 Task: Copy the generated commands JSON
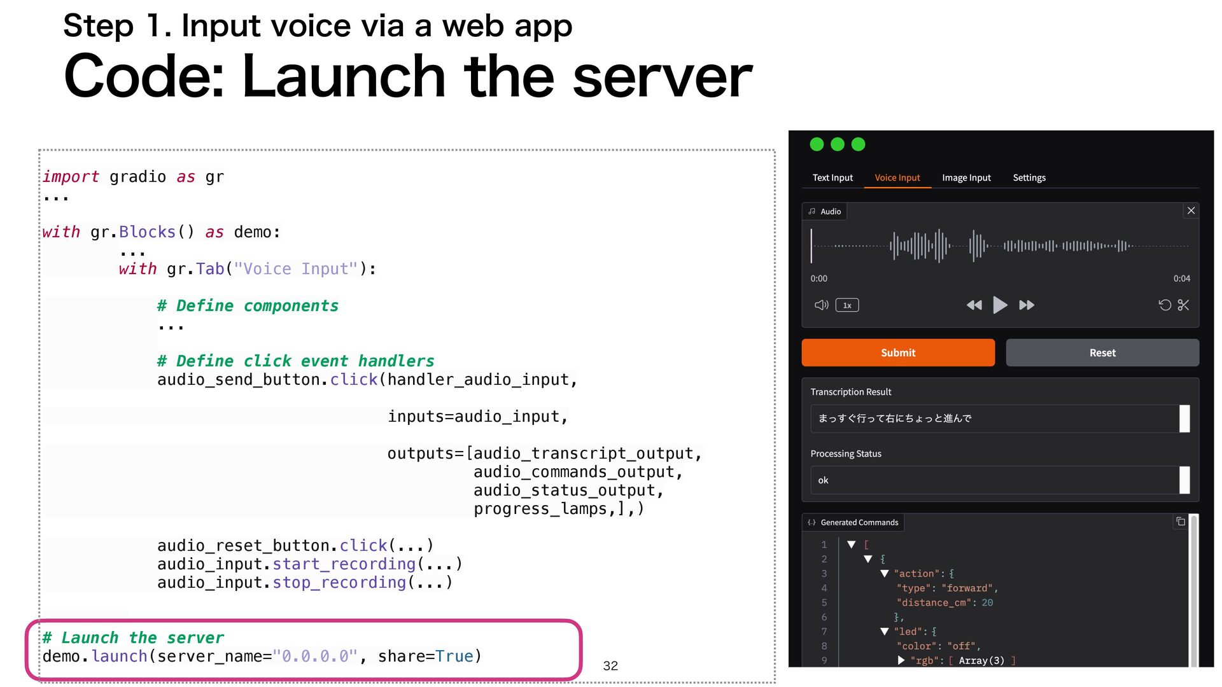pos(1180,522)
